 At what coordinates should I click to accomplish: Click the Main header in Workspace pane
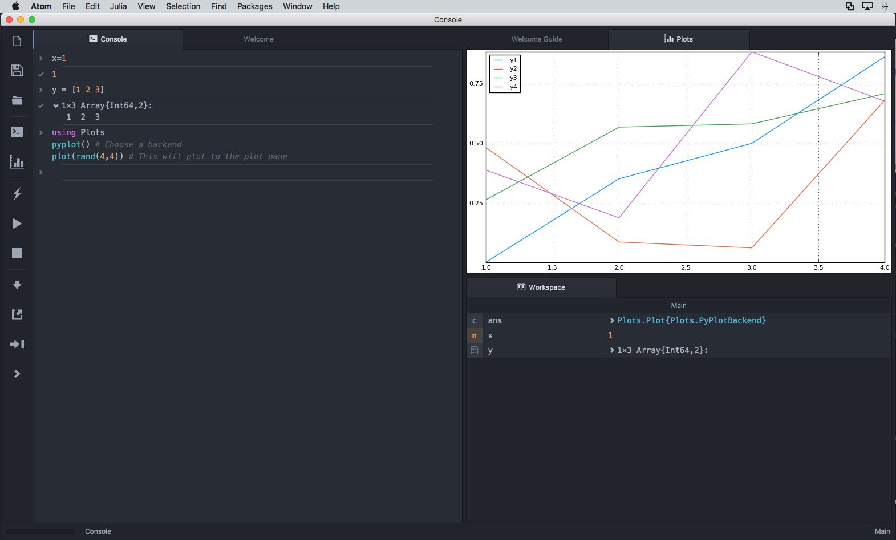pos(679,306)
